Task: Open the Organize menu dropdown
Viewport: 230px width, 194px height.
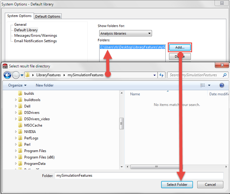Action: 17,85
